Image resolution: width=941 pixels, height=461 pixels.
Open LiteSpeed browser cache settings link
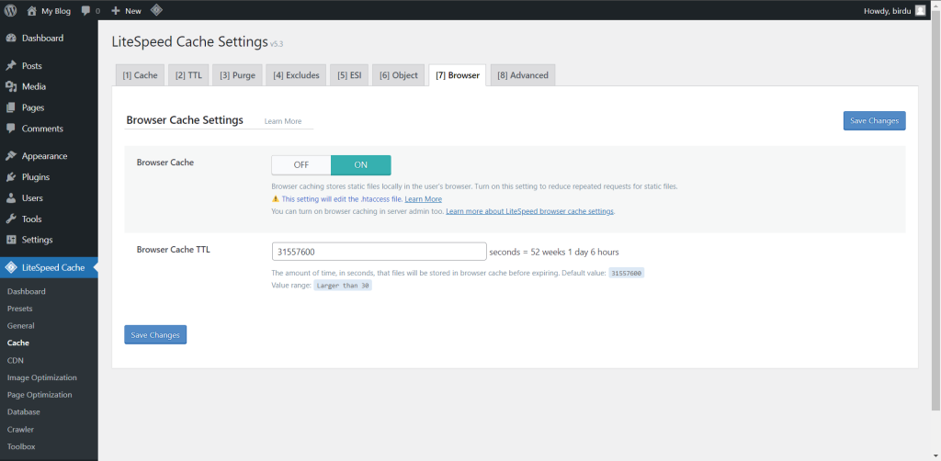[x=530, y=211]
